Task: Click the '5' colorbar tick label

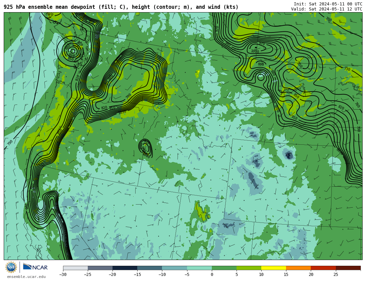Action: click(237, 275)
